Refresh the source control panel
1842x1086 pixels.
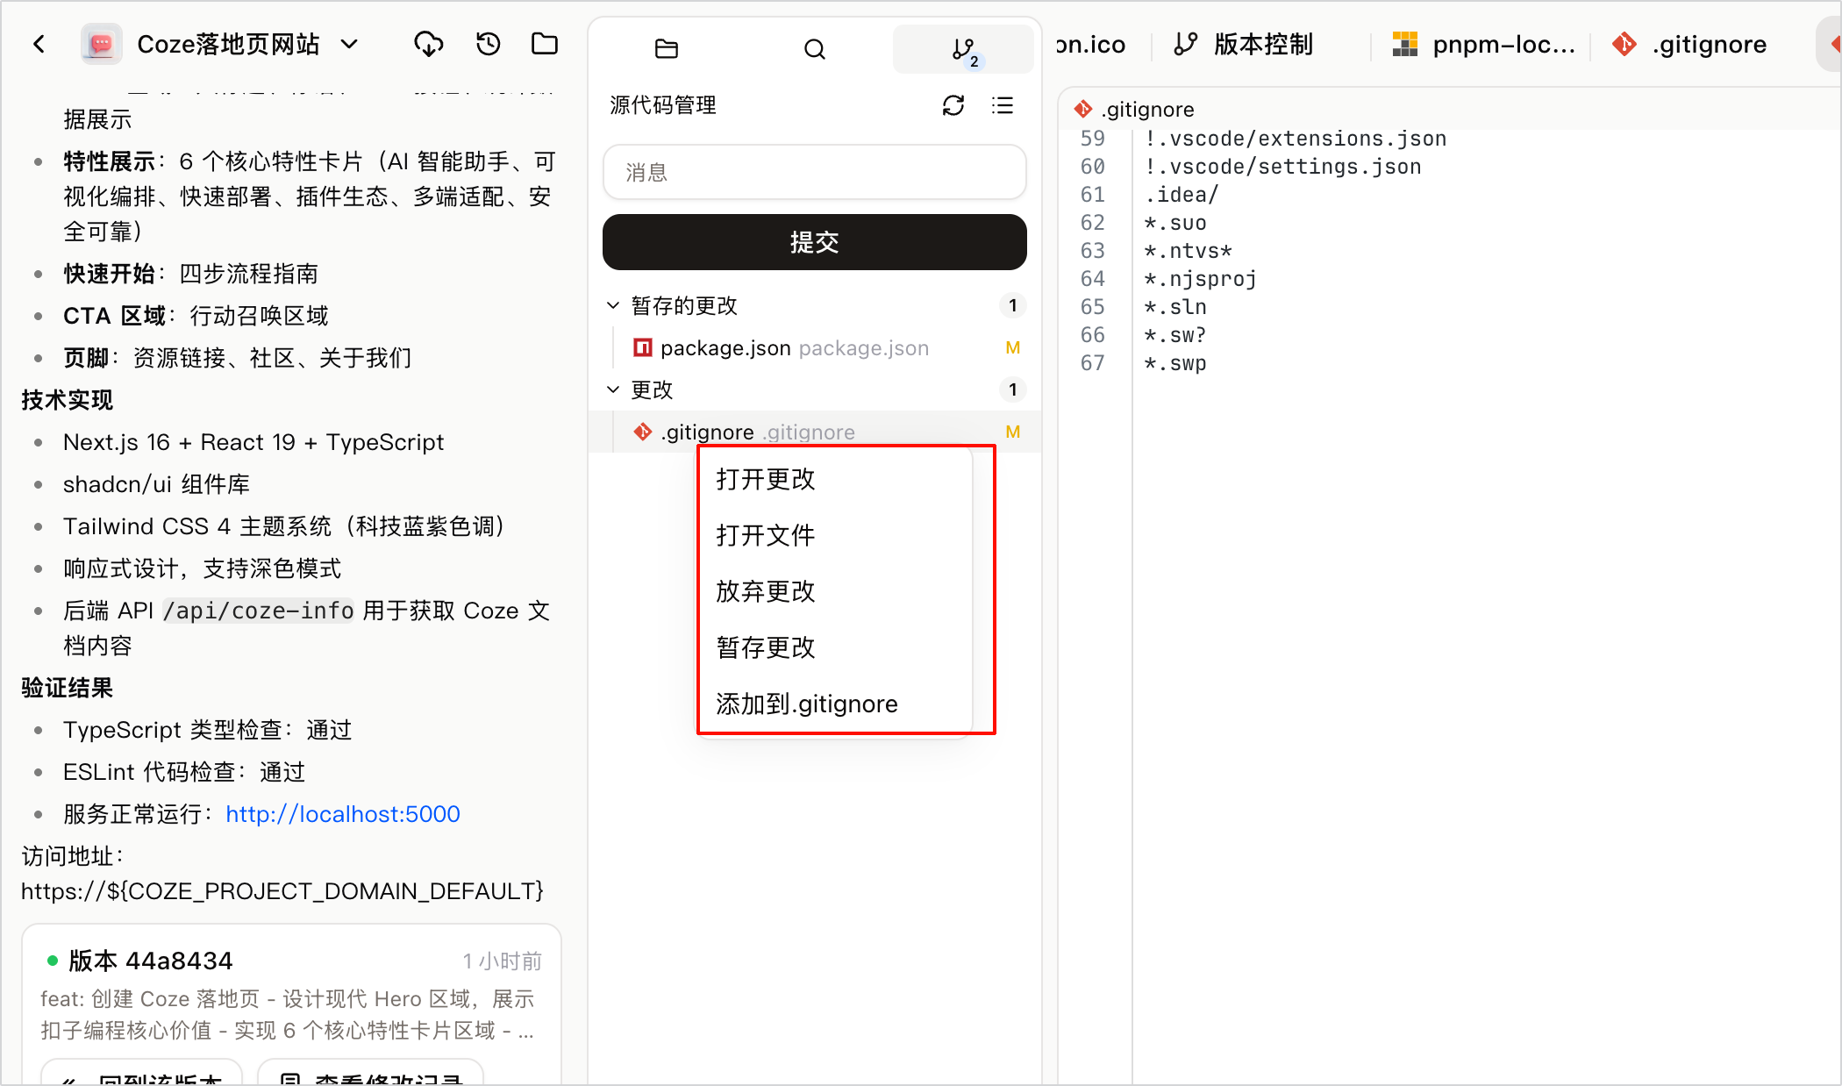953,106
